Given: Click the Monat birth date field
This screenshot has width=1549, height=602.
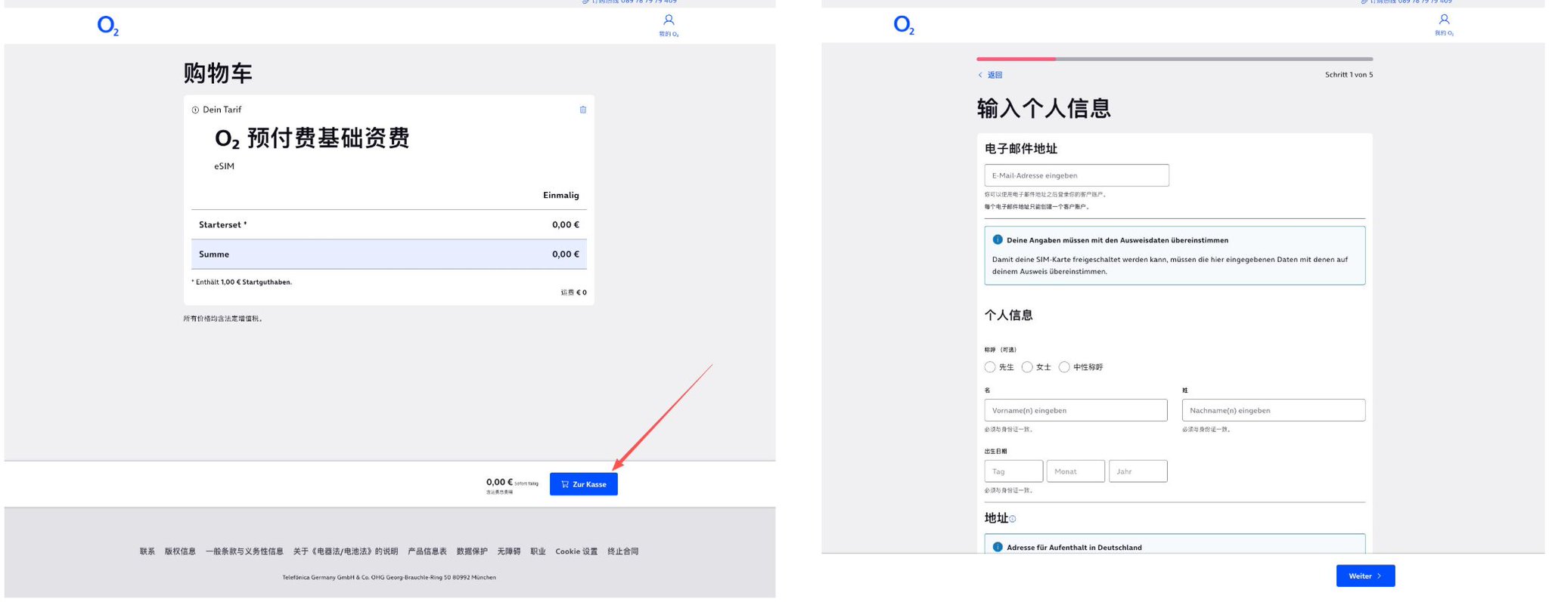Looking at the screenshot, I should point(1076,471).
